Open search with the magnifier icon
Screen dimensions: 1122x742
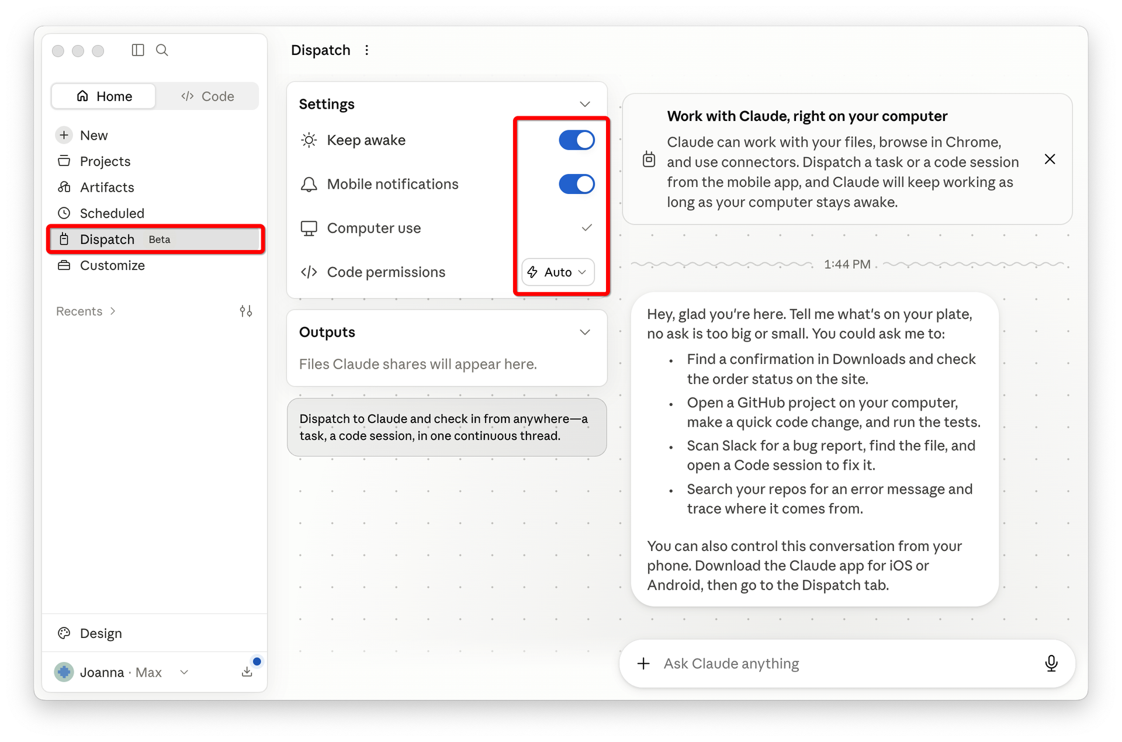coord(162,50)
